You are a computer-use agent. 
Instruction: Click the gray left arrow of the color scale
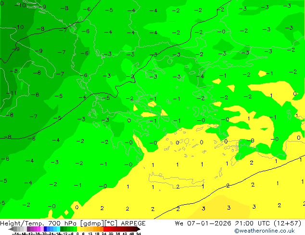[x=11, y=229]
